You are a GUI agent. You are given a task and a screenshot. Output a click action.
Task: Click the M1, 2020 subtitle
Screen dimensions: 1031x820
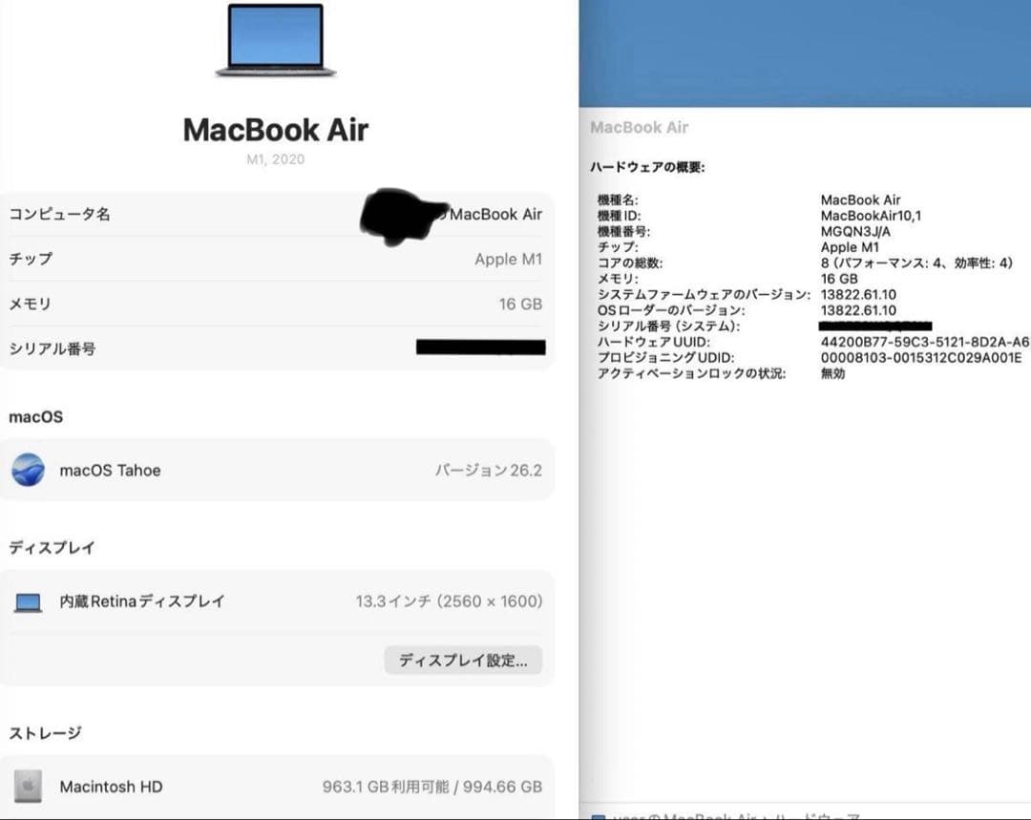[x=276, y=159]
